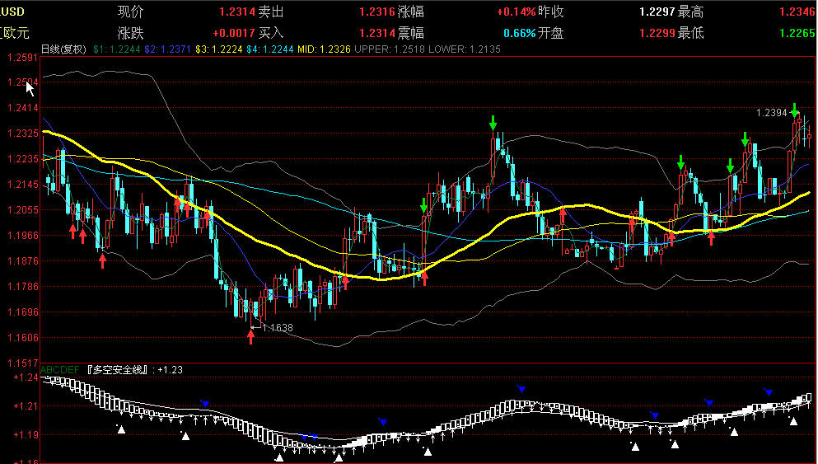818x464 pixels.
Task: Click the blue down triangle at the top right of the safety-line panel
Action: (769, 392)
